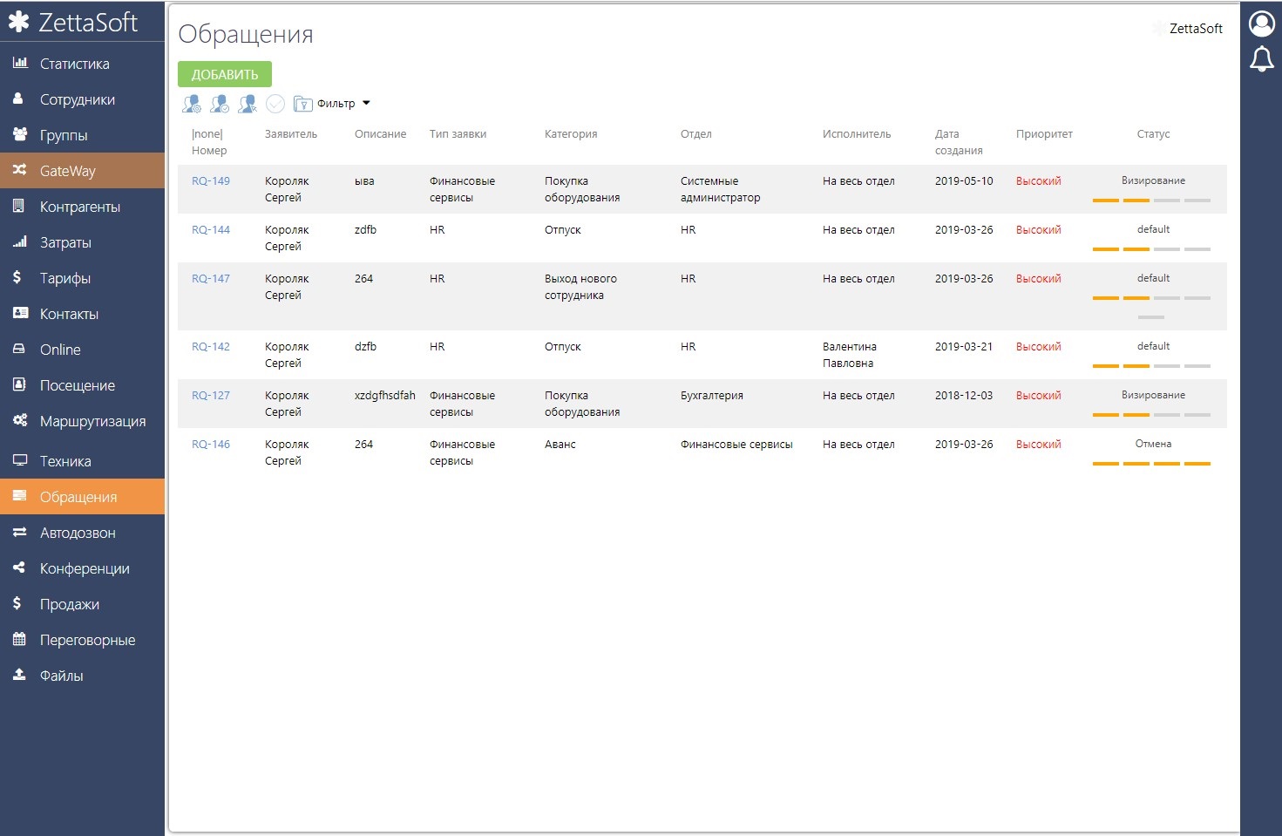The height and width of the screenshot is (836, 1282).
Task: Open request RQ-146
Action: pos(211,445)
